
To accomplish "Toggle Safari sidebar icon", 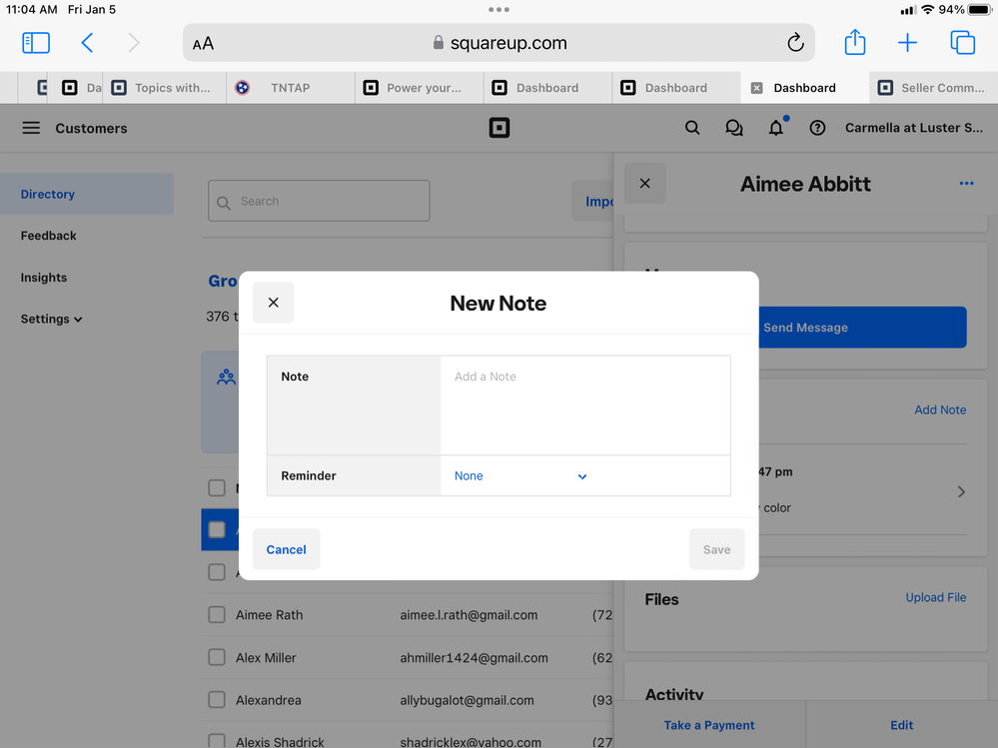I will [36, 43].
